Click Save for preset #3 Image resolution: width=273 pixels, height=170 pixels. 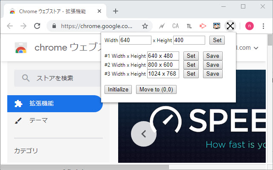pos(213,74)
